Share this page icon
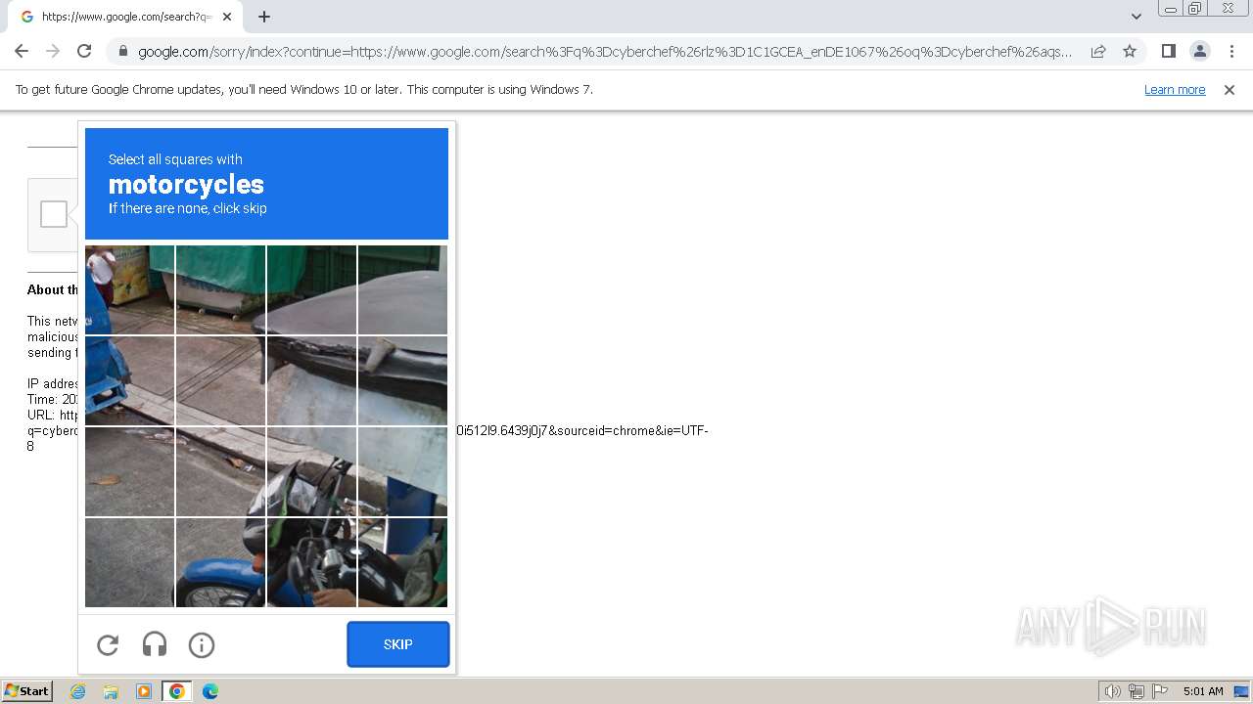 pyautogui.click(x=1098, y=51)
